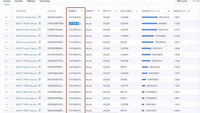Click the help icon beside 总执行次数 header
The image size is (200, 113).
tap(131, 11)
